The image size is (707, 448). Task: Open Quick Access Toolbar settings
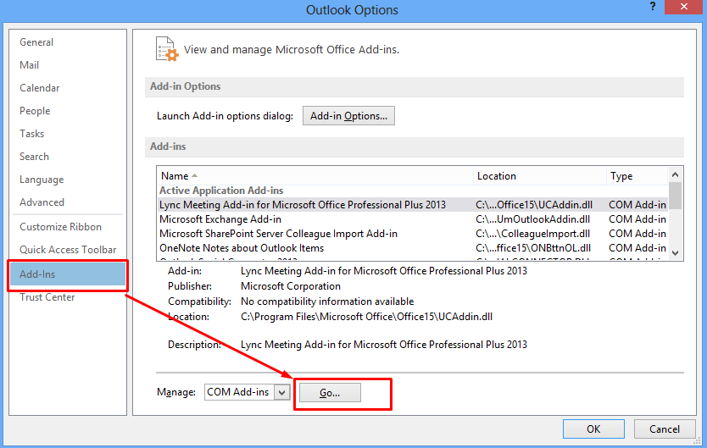(68, 250)
